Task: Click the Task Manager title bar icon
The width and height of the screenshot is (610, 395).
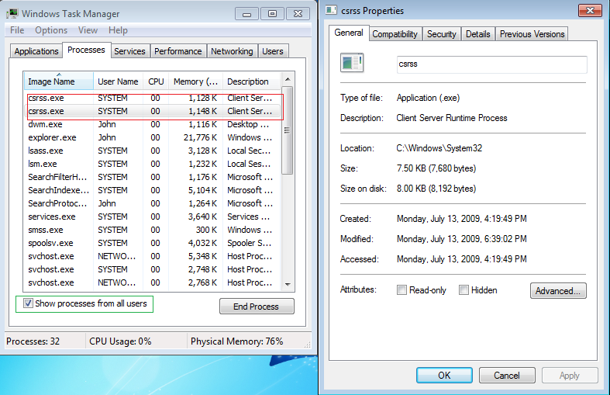Action: 12,14
